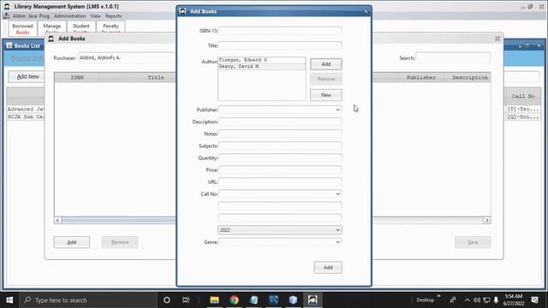
Task: Click the Description input field
Action: [280, 121]
